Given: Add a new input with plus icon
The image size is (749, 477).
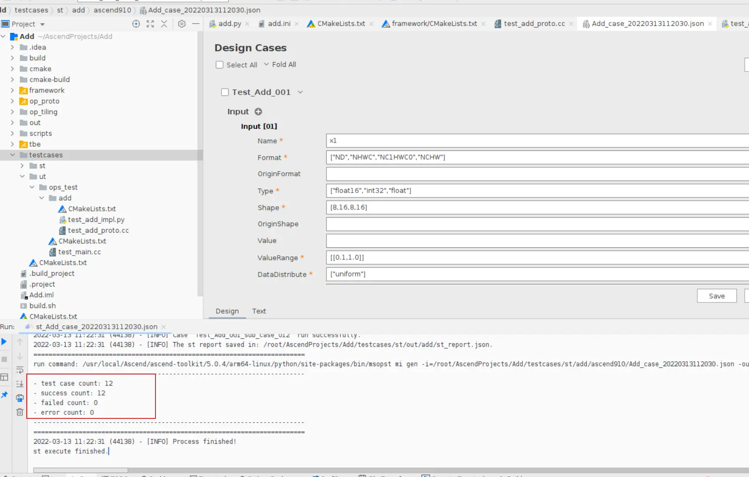Looking at the screenshot, I should pos(258,112).
